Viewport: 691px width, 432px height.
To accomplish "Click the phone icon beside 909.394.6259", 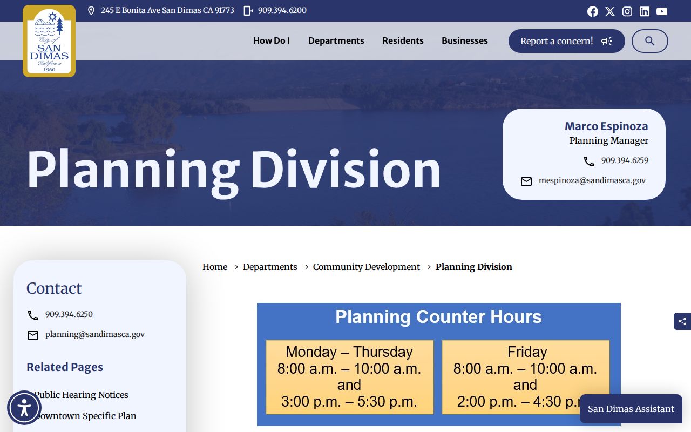I will 589,161.
